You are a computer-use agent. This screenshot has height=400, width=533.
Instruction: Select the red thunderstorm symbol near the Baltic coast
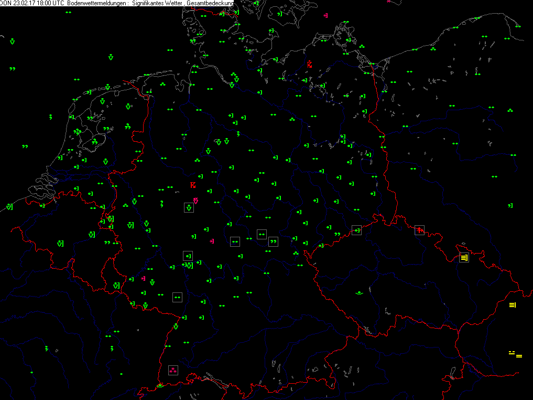[310, 65]
